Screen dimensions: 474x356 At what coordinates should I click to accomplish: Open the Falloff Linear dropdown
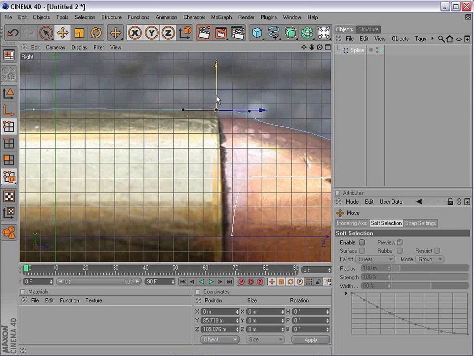click(375, 259)
